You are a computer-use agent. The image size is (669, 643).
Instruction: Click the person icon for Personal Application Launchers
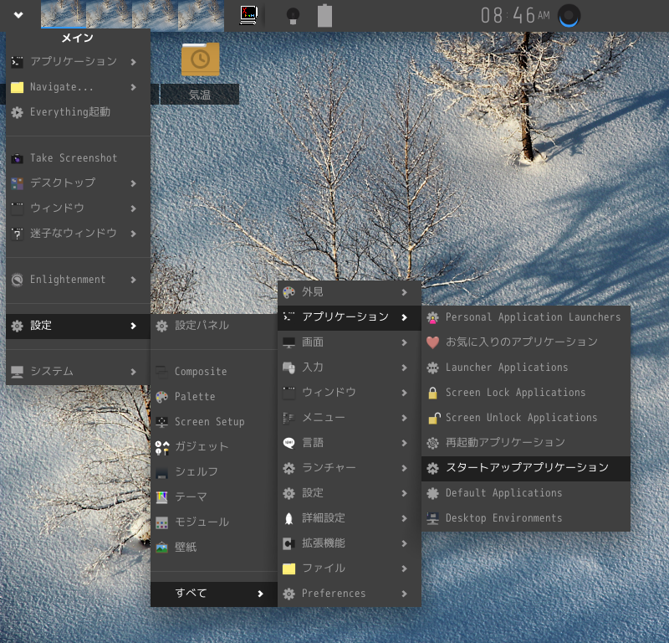pyautogui.click(x=432, y=317)
